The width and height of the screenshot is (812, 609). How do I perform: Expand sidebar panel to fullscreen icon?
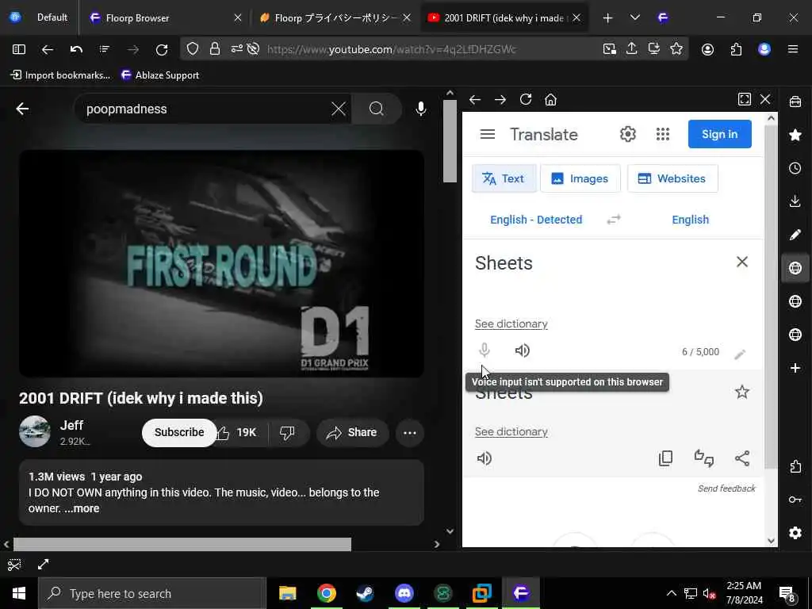[744, 99]
